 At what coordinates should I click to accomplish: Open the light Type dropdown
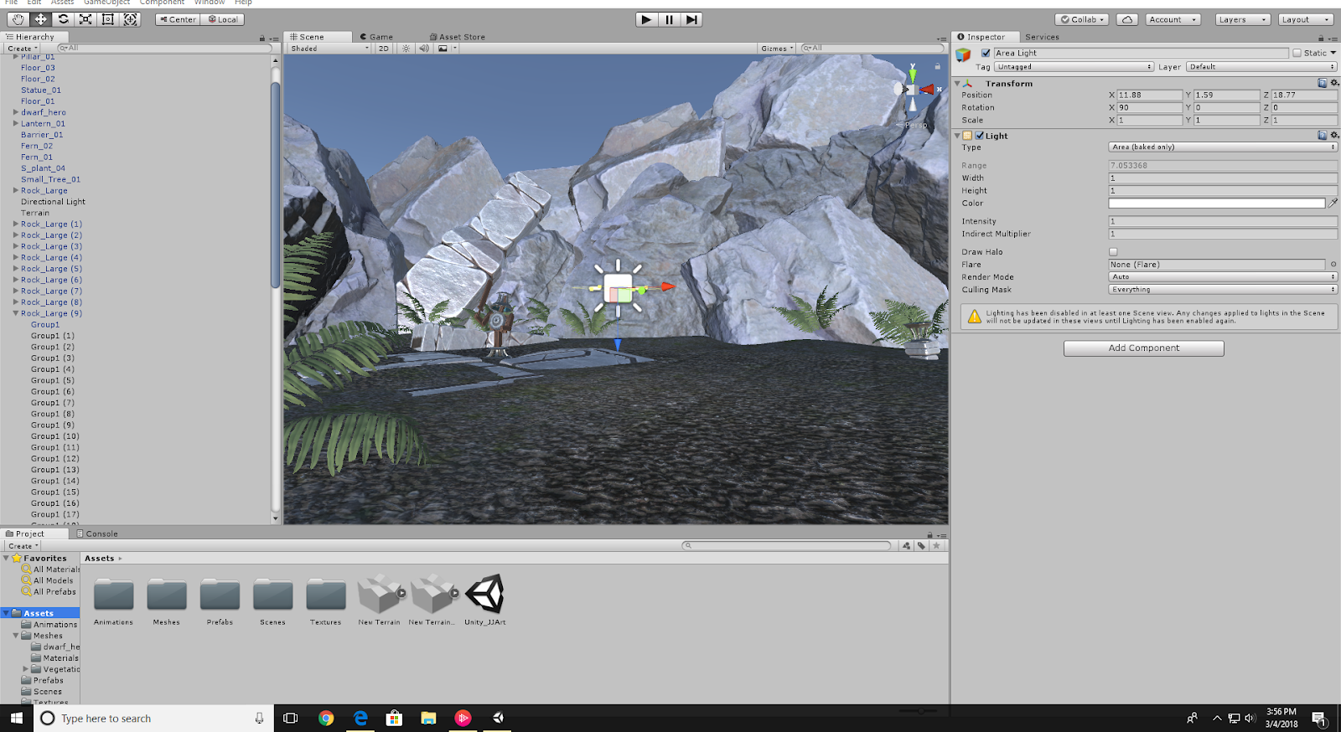(x=1223, y=147)
